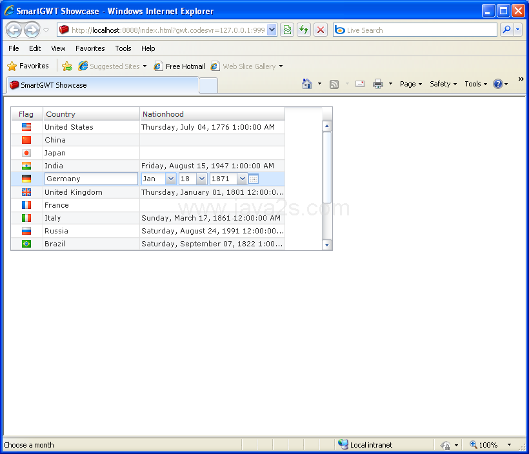Open the Jan month selector dropdown

point(171,179)
